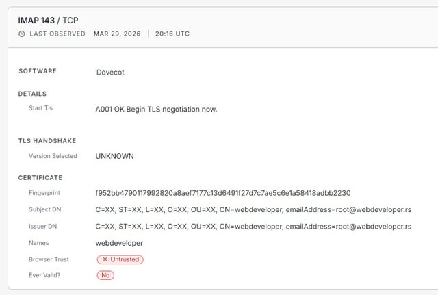Click the clock icon beside Last Observed
Viewport: 438px width, 295px height.
22,34
